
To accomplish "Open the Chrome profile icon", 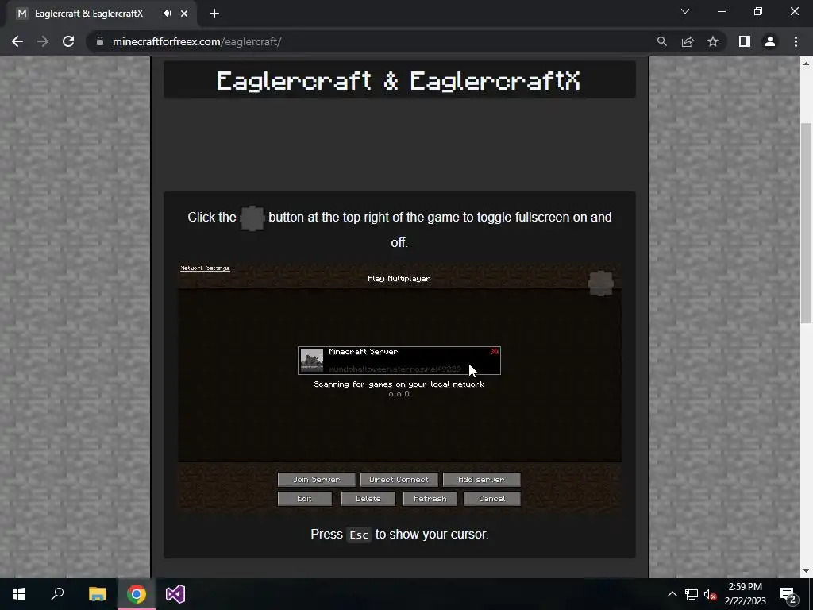I will (770, 41).
